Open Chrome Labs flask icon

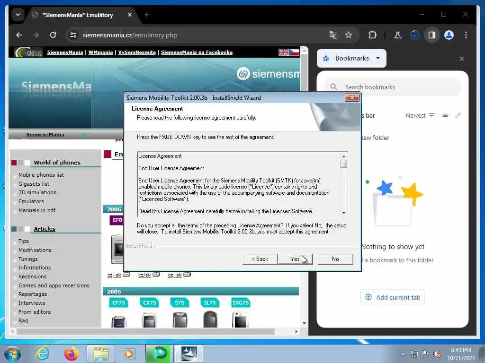pyautogui.click(x=398, y=35)
